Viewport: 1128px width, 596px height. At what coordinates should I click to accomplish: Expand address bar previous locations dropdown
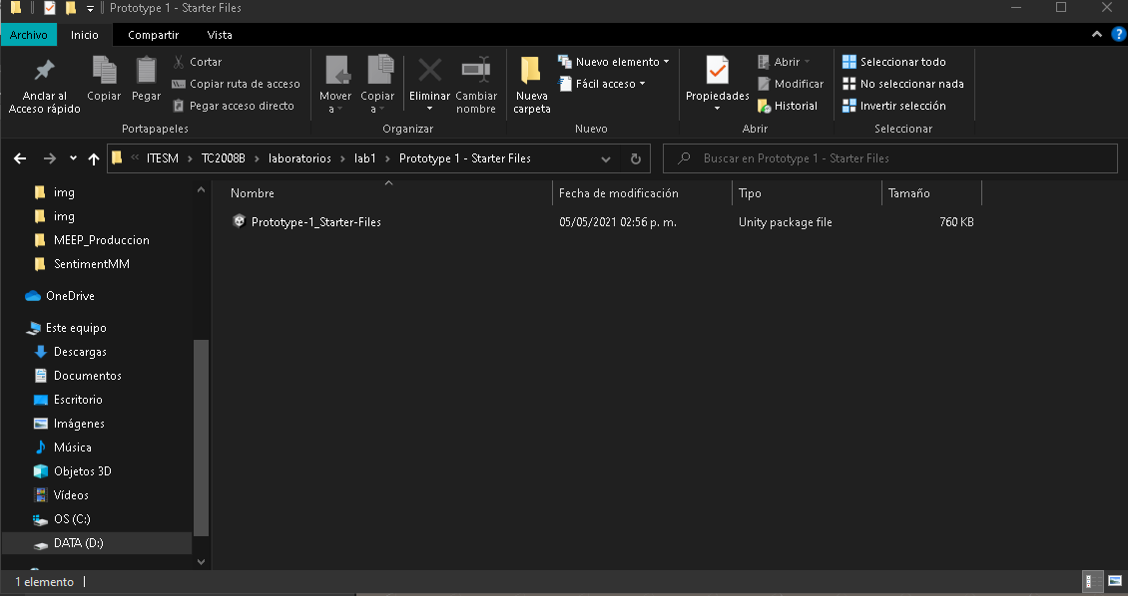click(606, 158)
